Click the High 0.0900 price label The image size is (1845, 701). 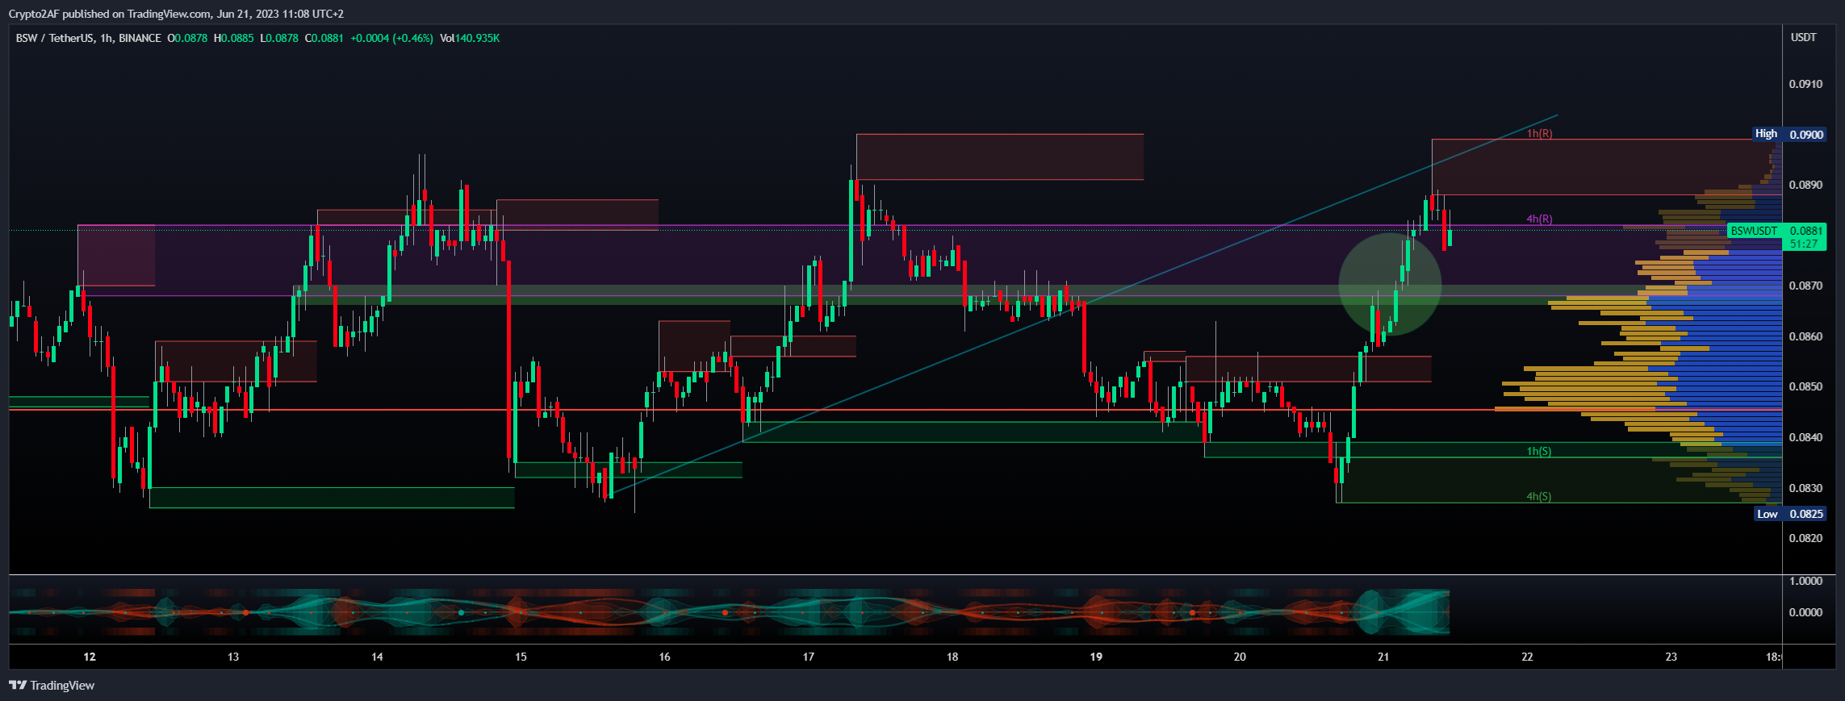1789,134
